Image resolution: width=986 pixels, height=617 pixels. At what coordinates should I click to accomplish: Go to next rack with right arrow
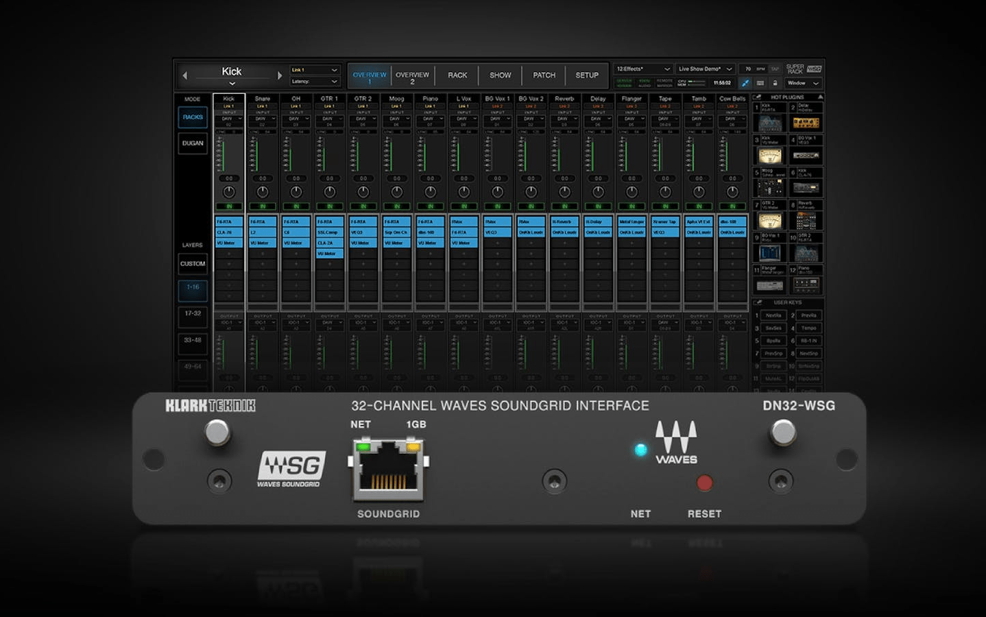pos(279,75)
